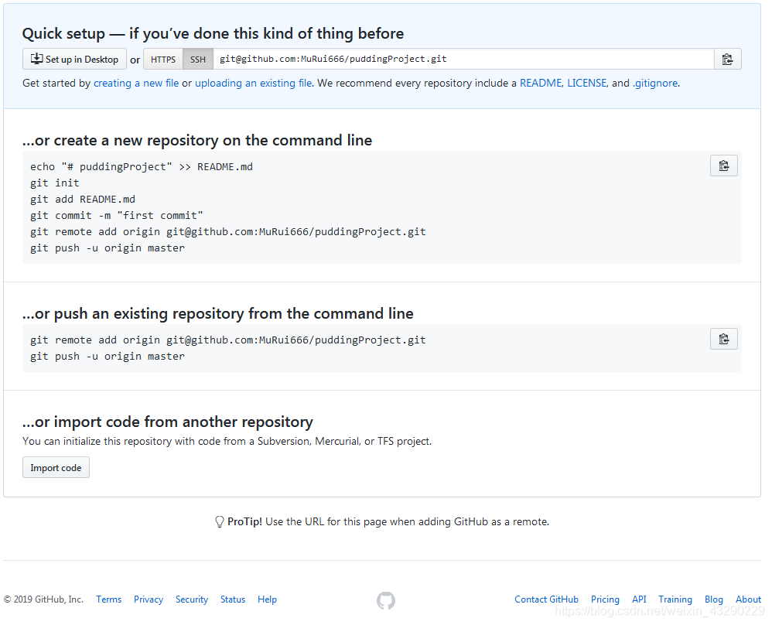Follow the .gitignore link

[655, 84]
